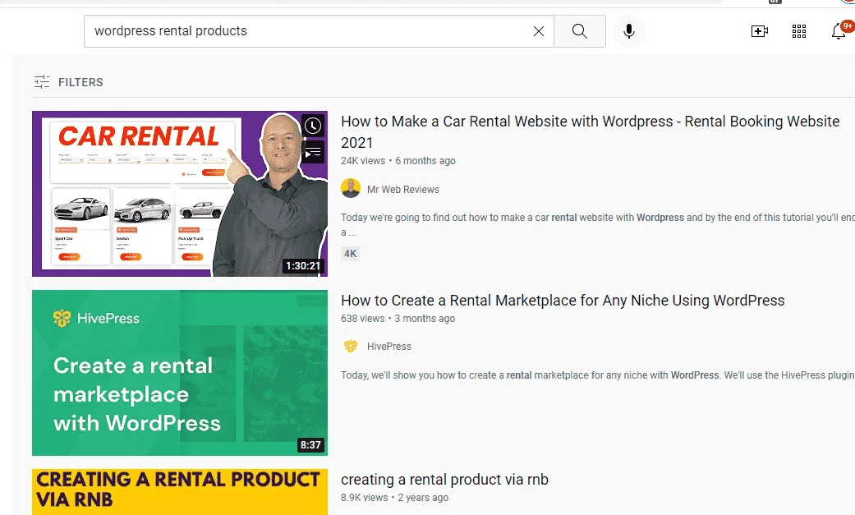This screenshot has height=515, width=855.
Task: Clear the search box text
Action: point(538,31)
